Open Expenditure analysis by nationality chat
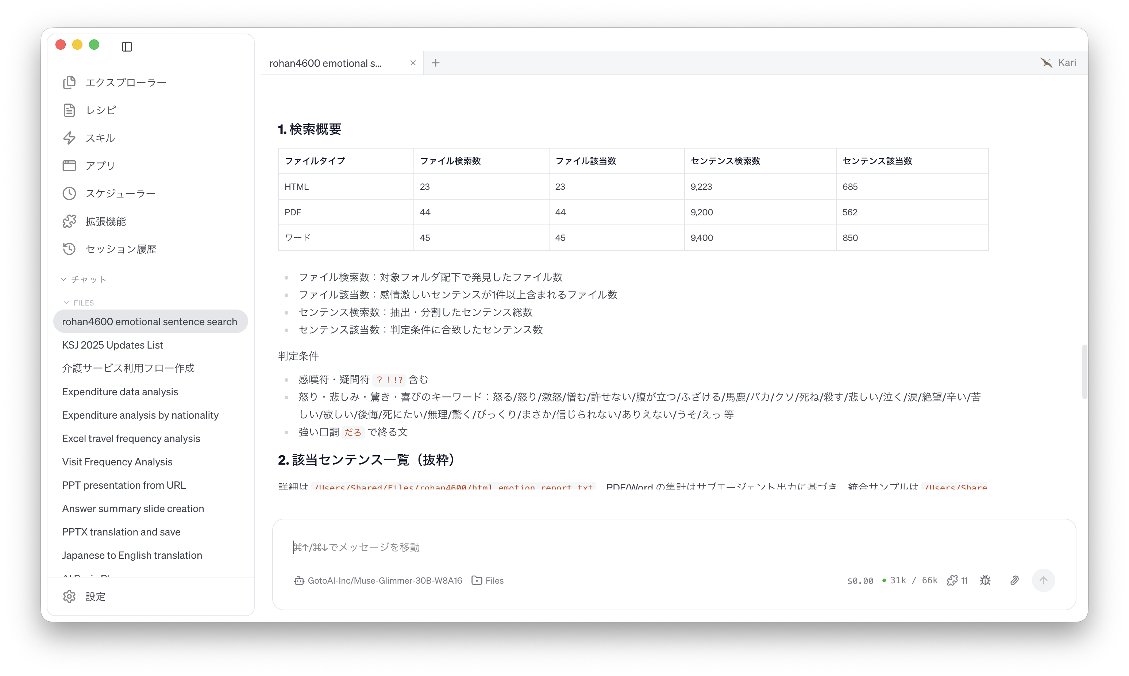 coord(140,415)
